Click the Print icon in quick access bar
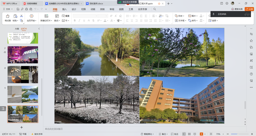Screen dimensions: 256x136 click(x=27, y=9)
